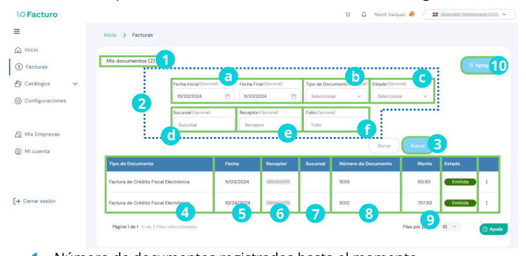Click the Tipo de Documento column header
Image resolution: width=526 pixels, height=256 pixels.
click(x=131, y=164)
